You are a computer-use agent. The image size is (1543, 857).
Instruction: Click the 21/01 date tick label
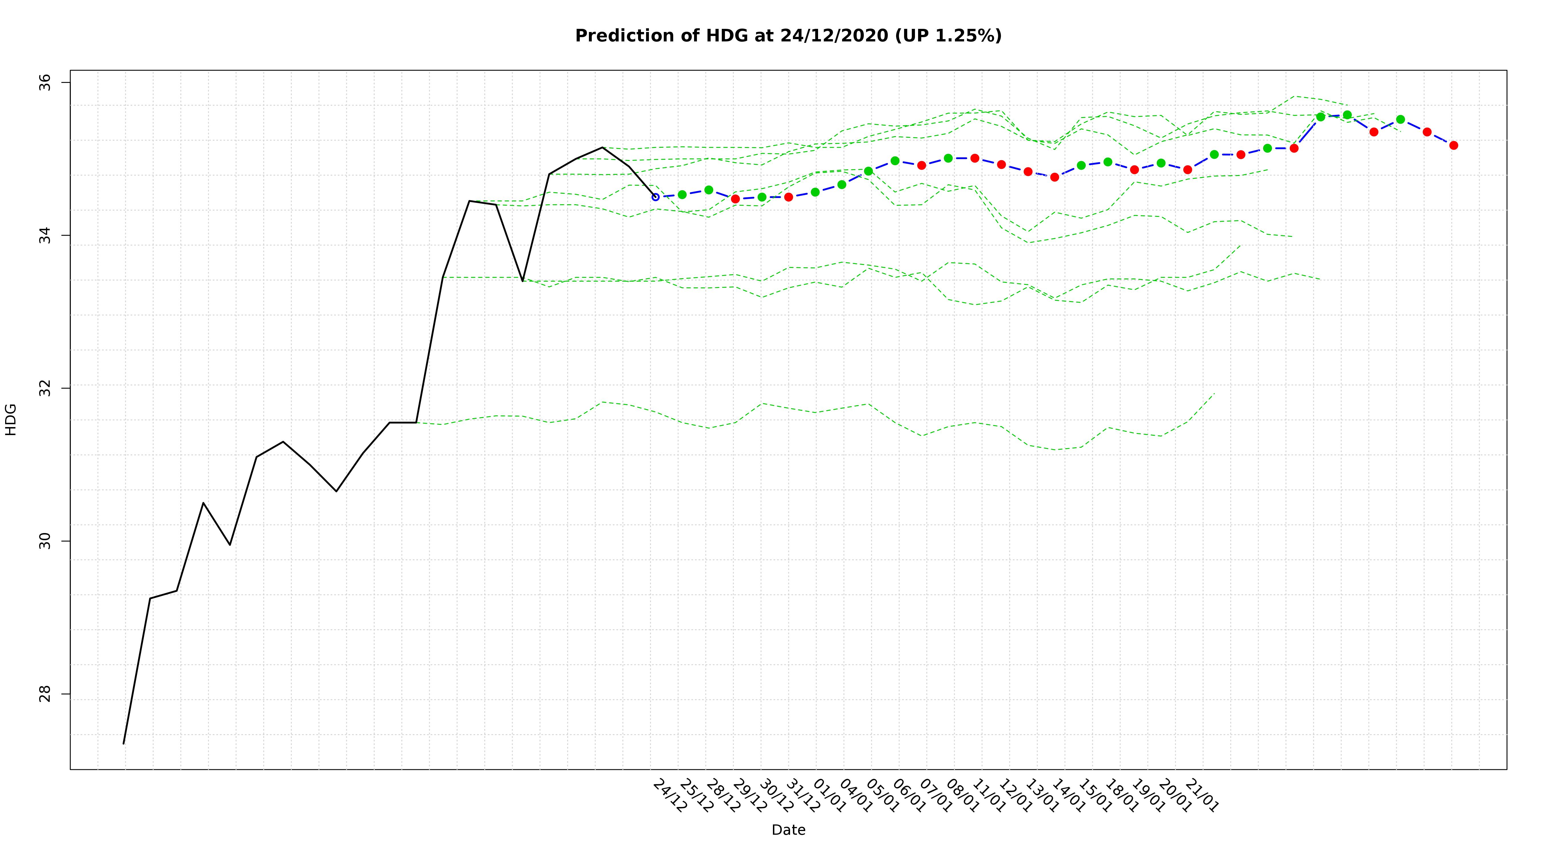1202,796
